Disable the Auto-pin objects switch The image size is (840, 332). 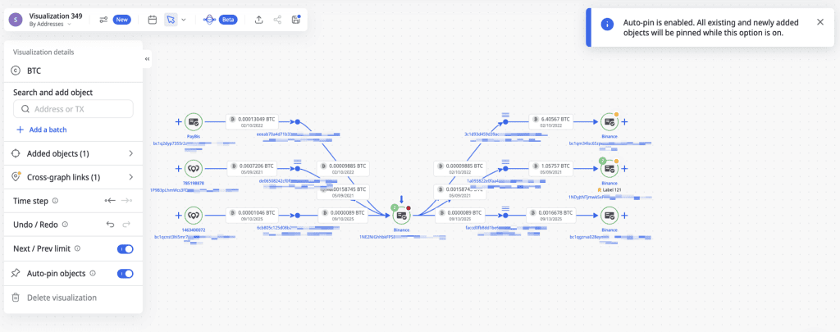pyautogui.click(x=126, y=274)
